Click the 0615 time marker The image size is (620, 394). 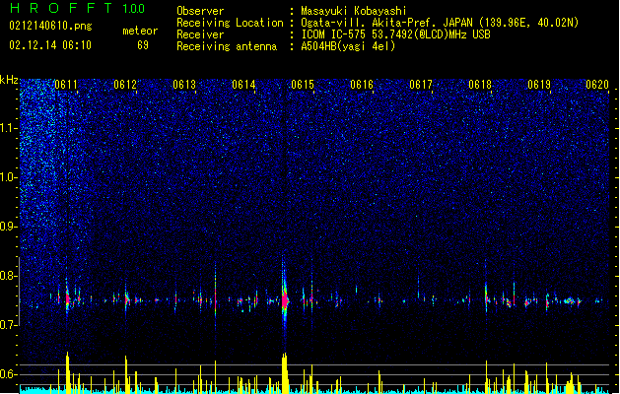pos(303,85)
